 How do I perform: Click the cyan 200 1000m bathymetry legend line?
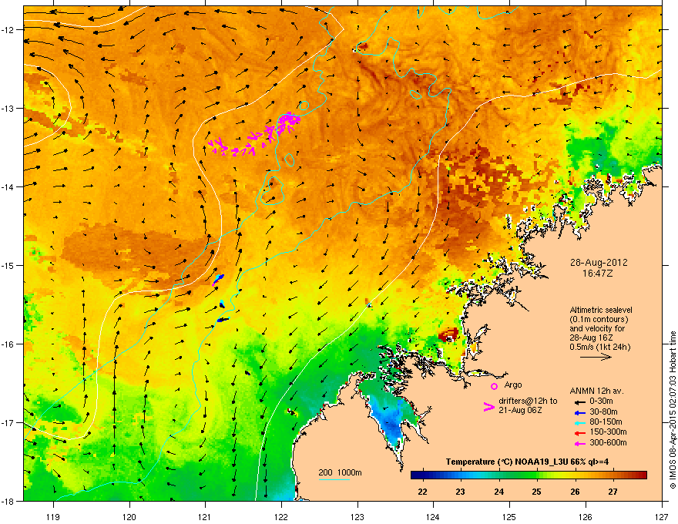click(x=334, y=480)
